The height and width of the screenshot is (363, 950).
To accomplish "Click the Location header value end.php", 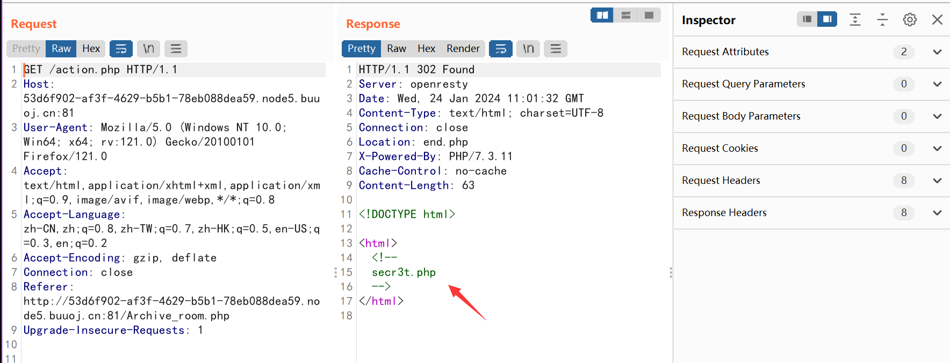I will (x=445, y=142).
